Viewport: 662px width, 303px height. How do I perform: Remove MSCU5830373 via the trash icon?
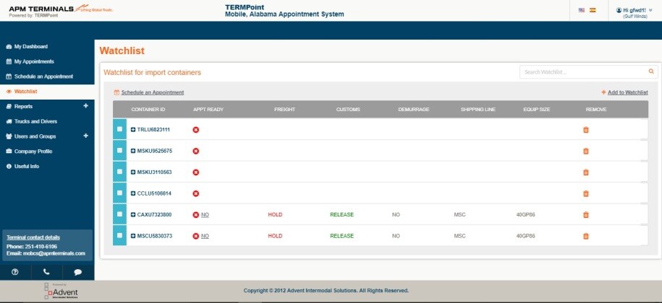click(585, 236)
